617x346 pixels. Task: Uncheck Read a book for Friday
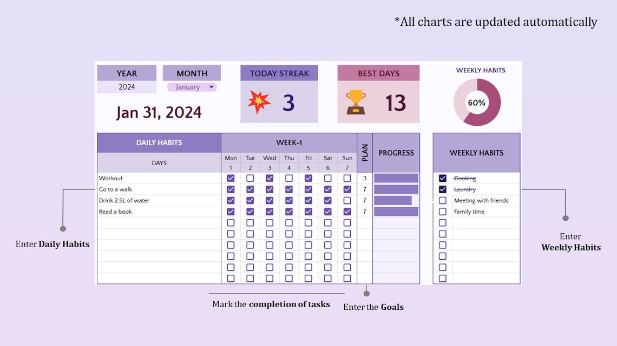[308, 212]
